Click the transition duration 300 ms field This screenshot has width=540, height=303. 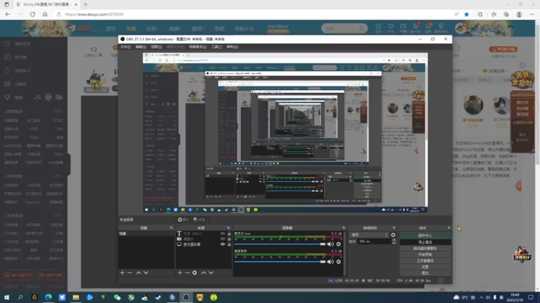[x=374, y=242]
